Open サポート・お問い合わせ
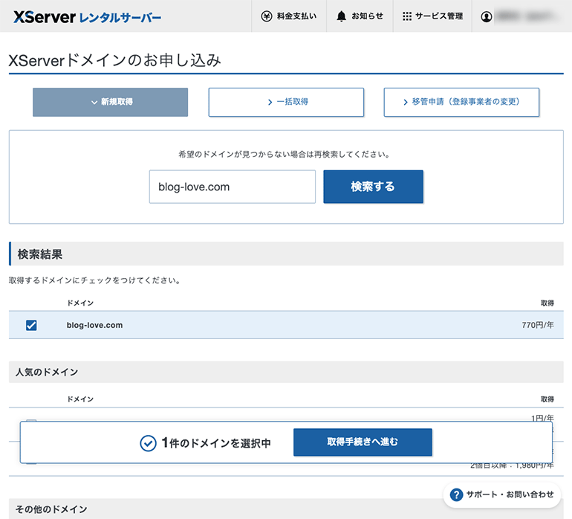The width and height of the screenshot is (572, 519). [502, 494]
